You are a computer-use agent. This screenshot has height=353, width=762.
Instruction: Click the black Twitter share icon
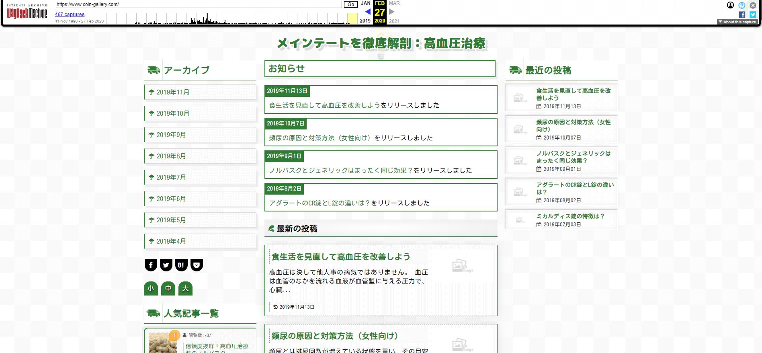click(166, 265)
